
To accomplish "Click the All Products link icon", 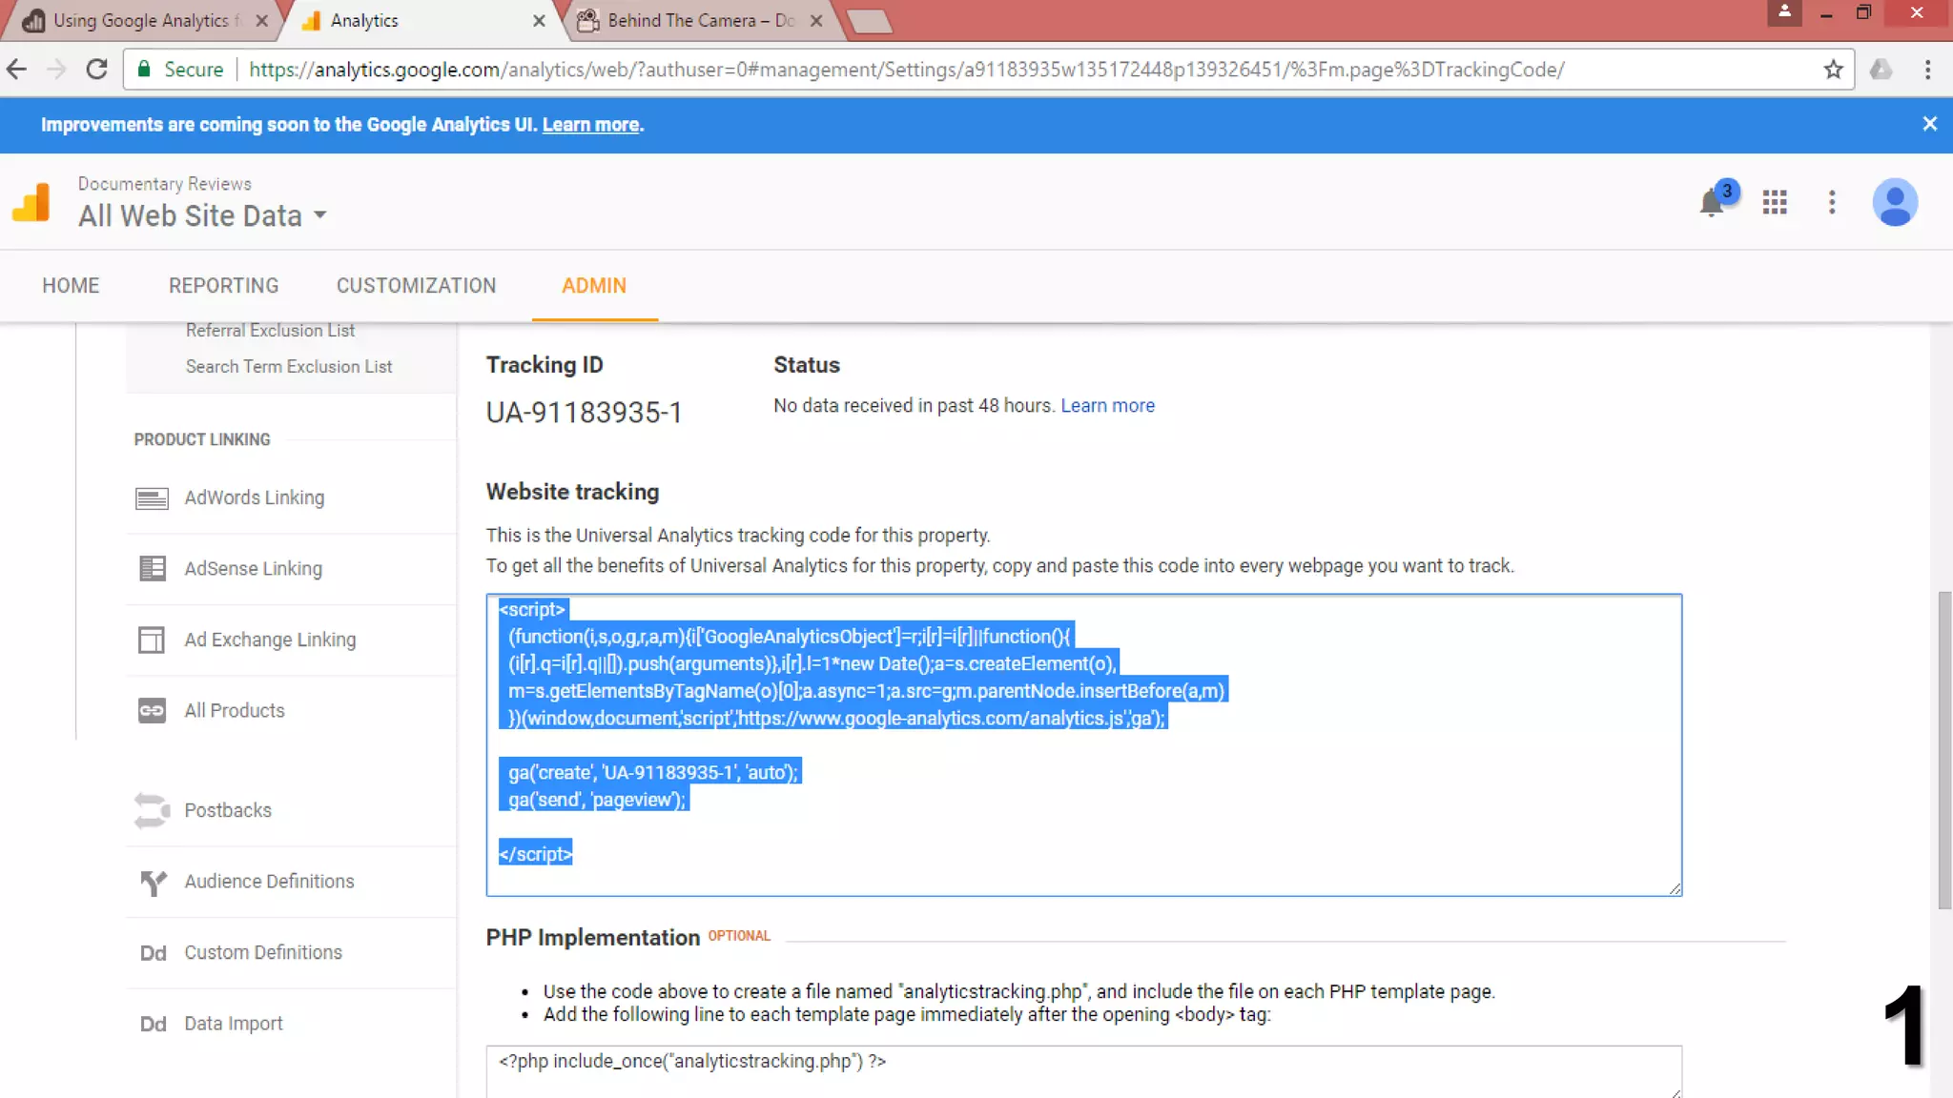I will [x=152, y=711].
